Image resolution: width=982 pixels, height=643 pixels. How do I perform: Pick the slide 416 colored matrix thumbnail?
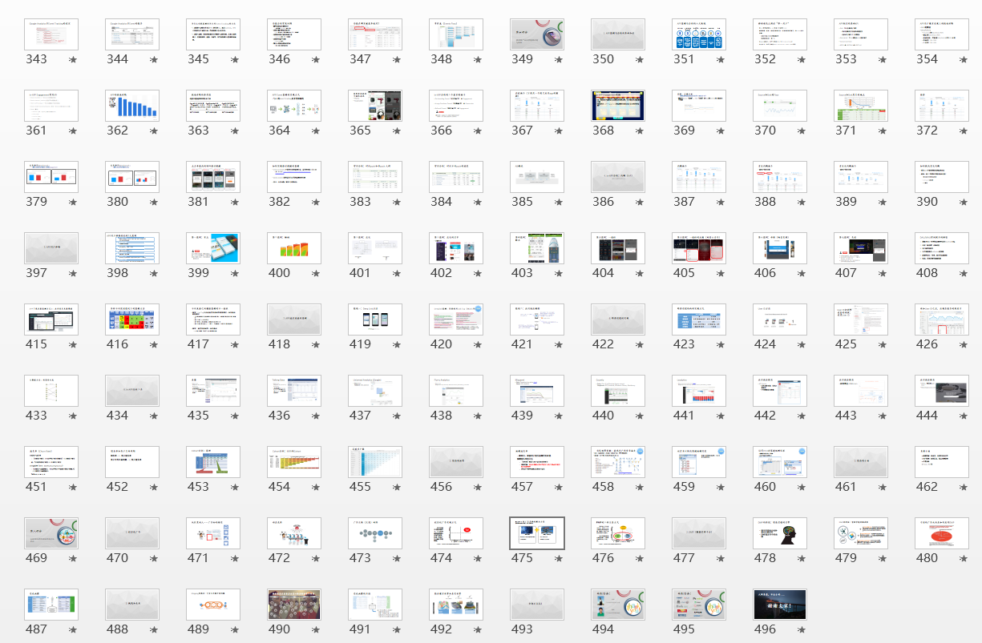pos(132,319)
